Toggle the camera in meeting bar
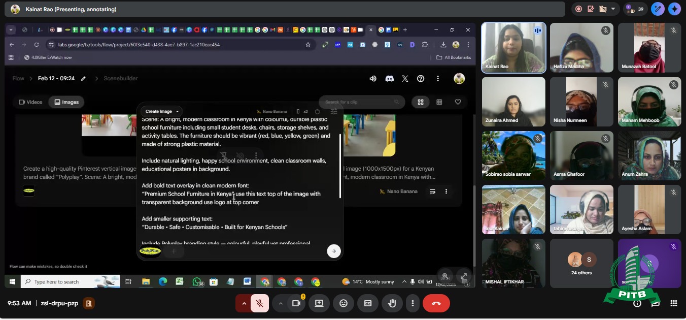 [296, 303]
